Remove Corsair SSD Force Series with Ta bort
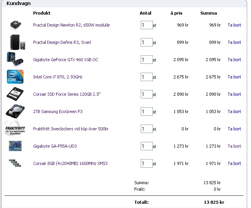This screenshot has height=208, width=251. click(x=234, y=94)
